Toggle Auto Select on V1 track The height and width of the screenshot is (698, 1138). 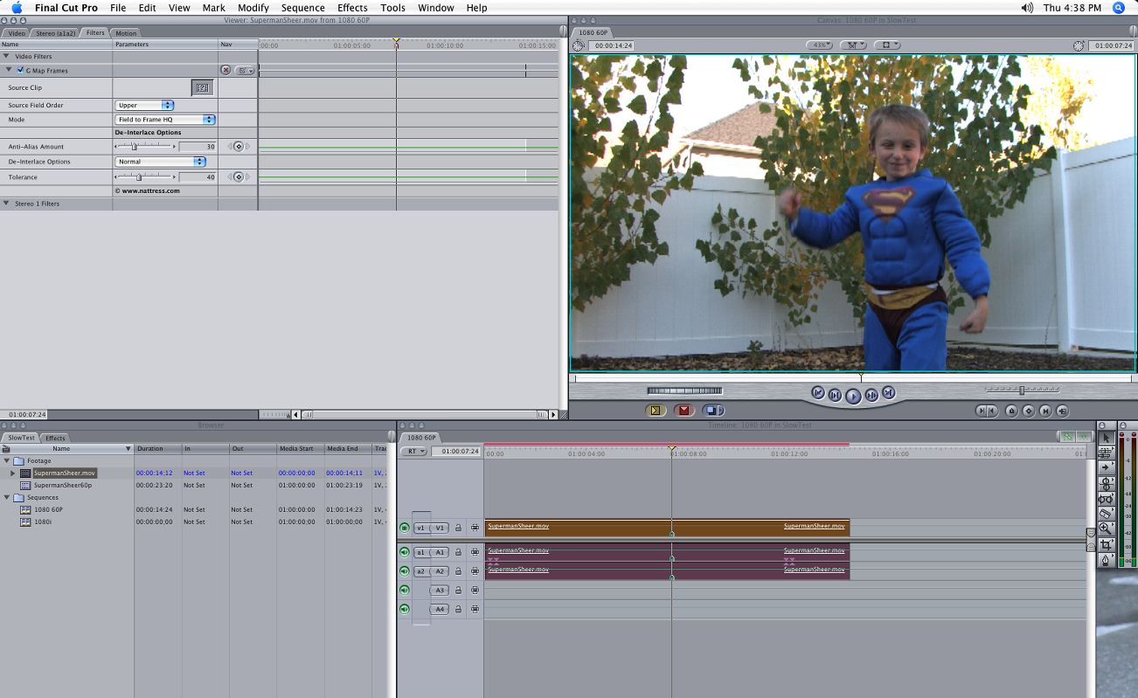pyautogui.click(x=475, y=528)
